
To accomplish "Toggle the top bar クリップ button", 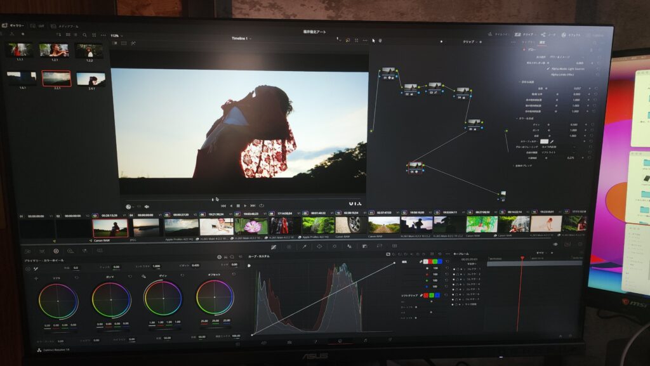I will coord(524,34).
